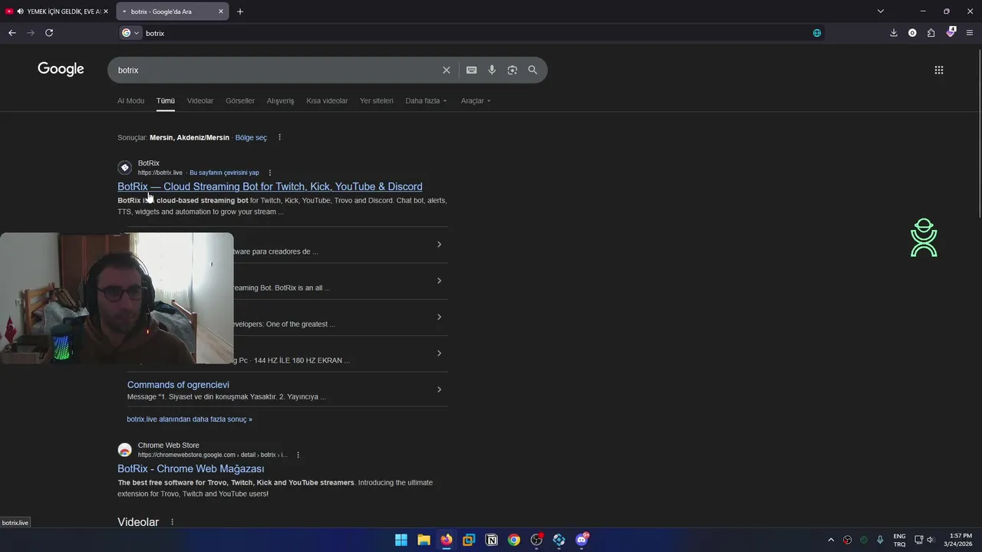Screen dimensions: 982x552
Task: Click the Google search input field
Action: tap(276, 70)
